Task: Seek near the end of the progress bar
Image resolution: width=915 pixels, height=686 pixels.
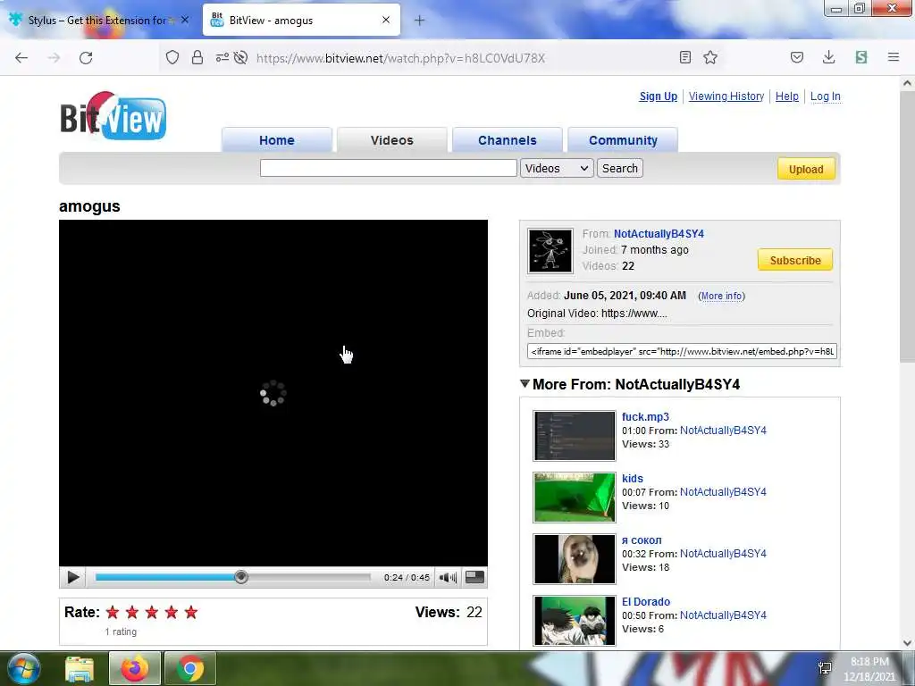Action: (x=363, y=577)
